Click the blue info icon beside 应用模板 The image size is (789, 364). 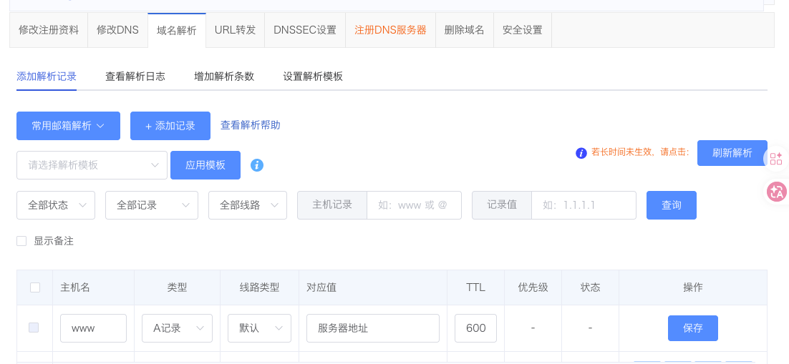(x=257, y=165)
